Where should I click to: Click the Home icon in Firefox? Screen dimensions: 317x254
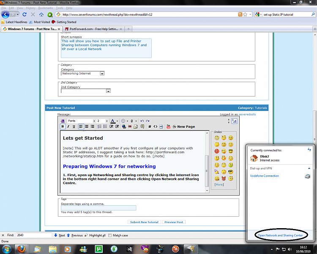[x=41, y=14]
